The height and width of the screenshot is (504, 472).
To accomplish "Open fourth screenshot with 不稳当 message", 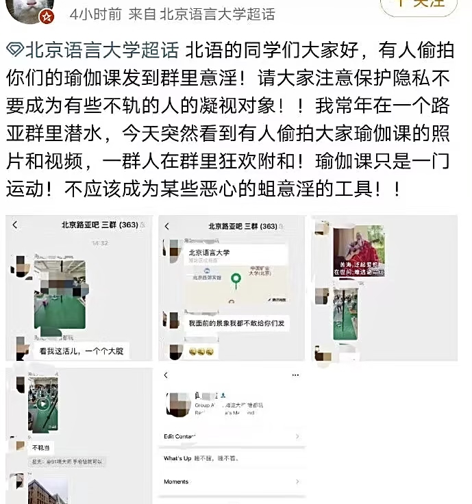I will pyautogui.click(x=79, y=436).
